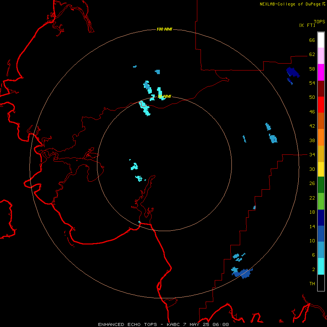Click the NEXLAB-College of DuPage text
Image resolution: width=327 pixels, height=327 pixels.
point(291,4)
